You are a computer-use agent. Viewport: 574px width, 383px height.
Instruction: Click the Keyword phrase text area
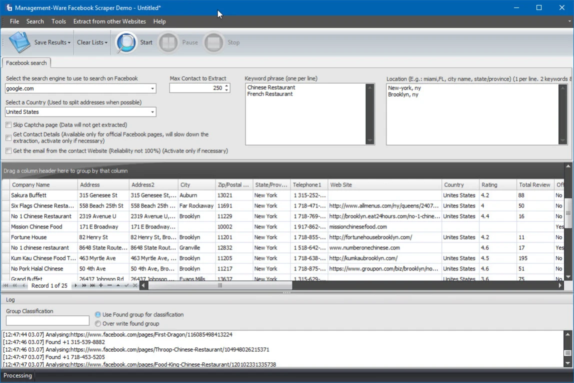tap(305, 114)
